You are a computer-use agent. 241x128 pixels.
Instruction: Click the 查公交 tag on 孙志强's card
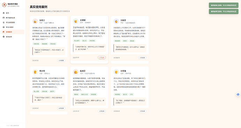click(125, 94)
